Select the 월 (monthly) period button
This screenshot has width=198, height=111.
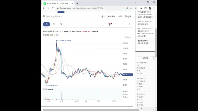(x=61, y=24)
